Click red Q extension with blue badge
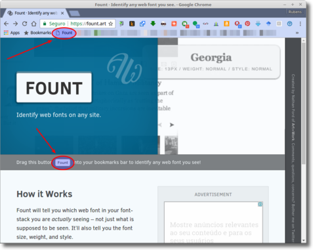The width and height of the screenshot is (313, 250). tap(238, 24)
